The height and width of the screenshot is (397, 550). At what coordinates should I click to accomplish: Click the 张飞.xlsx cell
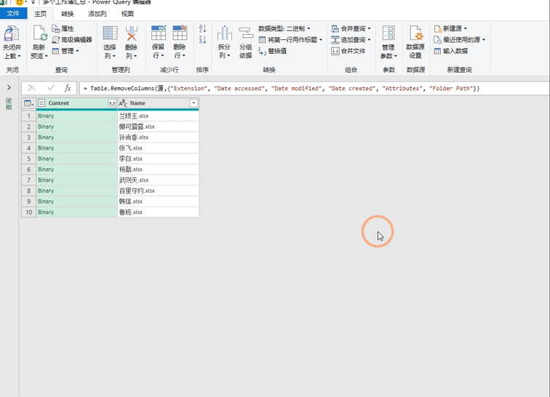point(158,148)
